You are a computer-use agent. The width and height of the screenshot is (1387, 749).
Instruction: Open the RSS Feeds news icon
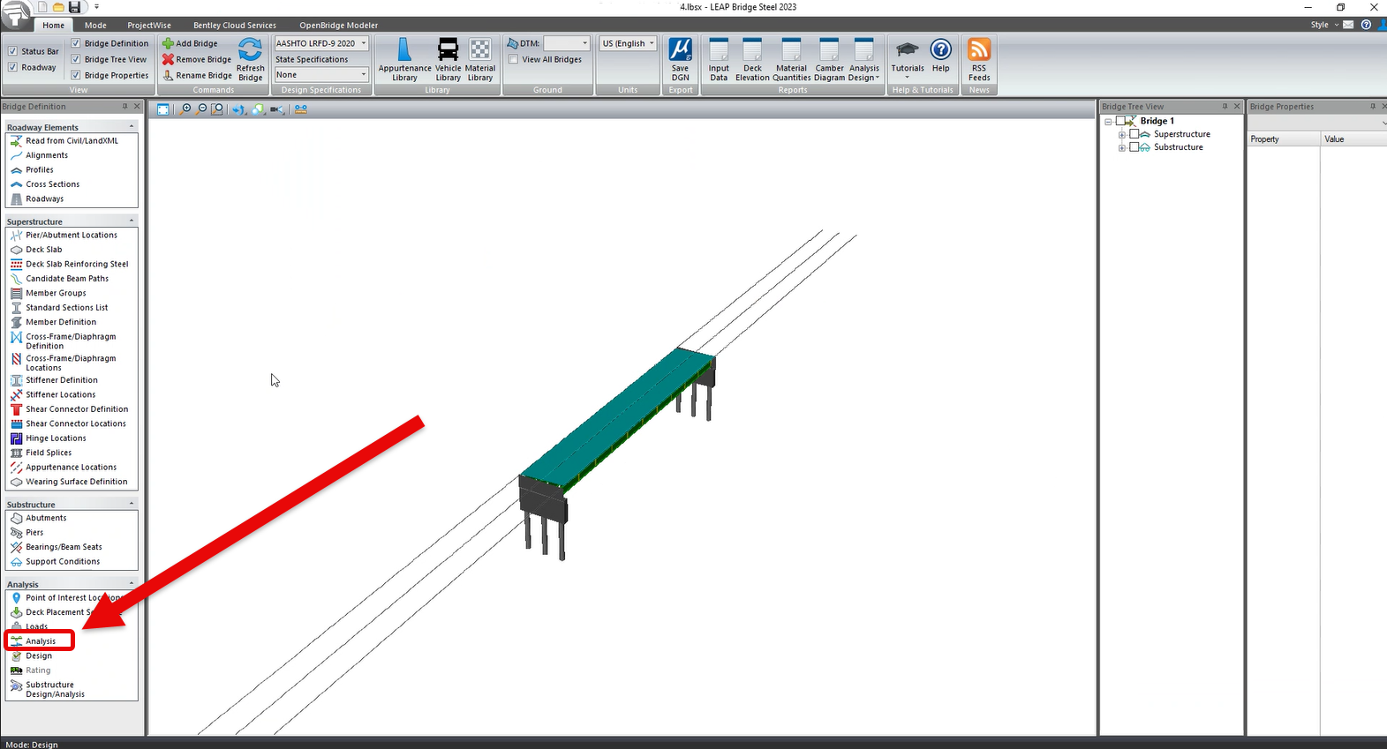[979, 60]
